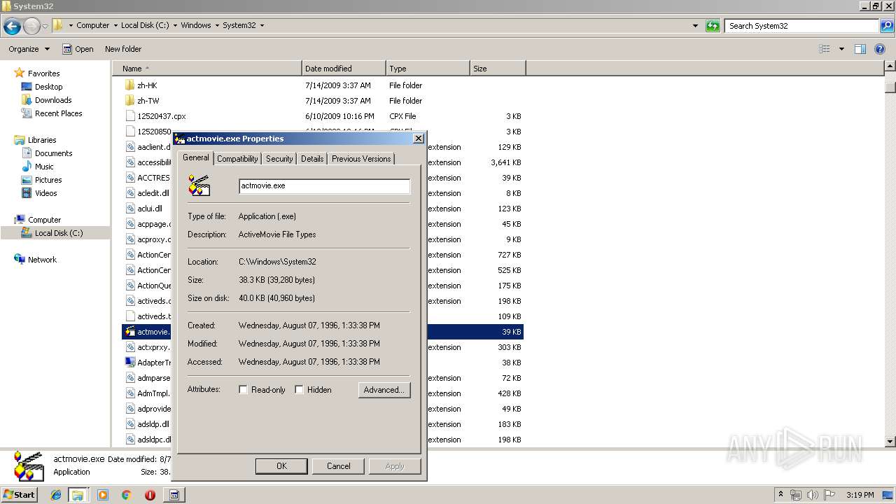Confirm the Properties dialog with OK

point(281,466)
